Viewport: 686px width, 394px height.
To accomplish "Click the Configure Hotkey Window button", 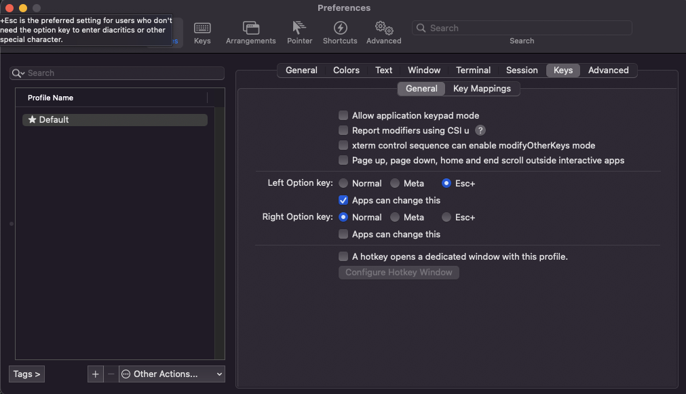I will [398, 272].
